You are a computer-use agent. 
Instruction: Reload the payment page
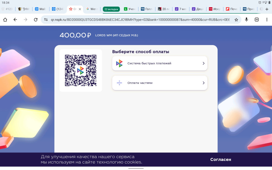(x=36, y=20)
